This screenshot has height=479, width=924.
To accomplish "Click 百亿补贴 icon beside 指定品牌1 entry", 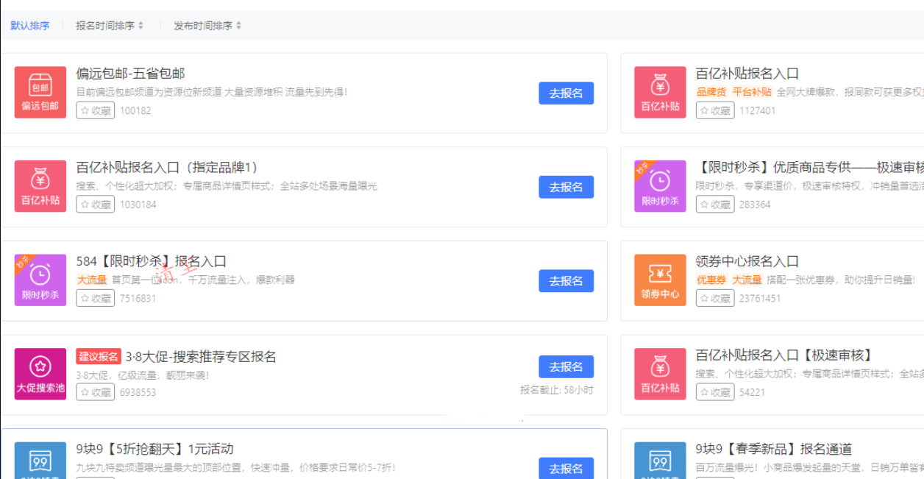I will (x=40, y=186).
